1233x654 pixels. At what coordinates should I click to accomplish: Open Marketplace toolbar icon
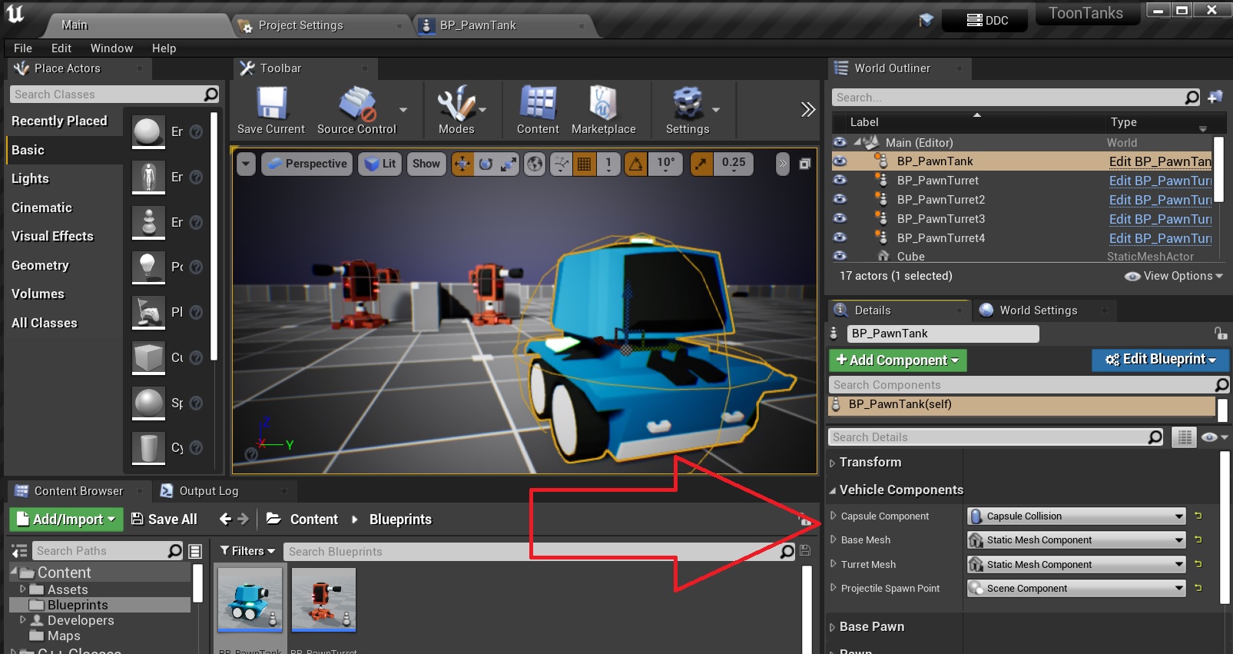point(603,104)
